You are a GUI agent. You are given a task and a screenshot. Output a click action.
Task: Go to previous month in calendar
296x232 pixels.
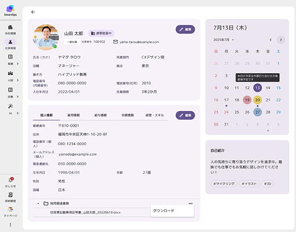click(271, 40)
